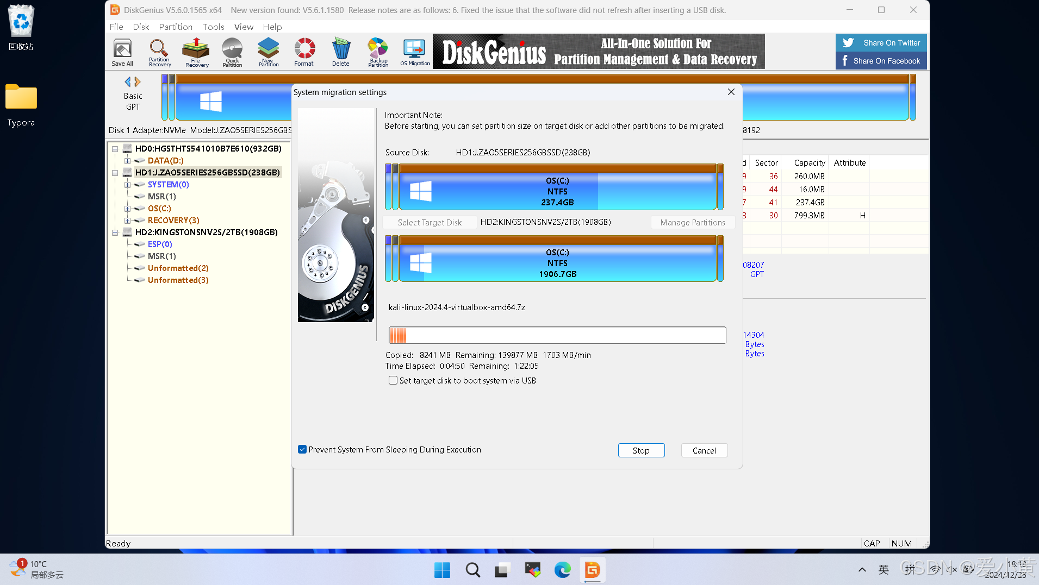Screen dimensions: 1039x585
Task: Click the migration progress bar
Action: click(557, 335)
